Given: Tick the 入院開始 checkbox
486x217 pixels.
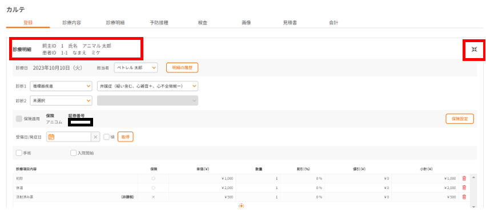Looking at the screenshot, I should [x=74, y=153].
